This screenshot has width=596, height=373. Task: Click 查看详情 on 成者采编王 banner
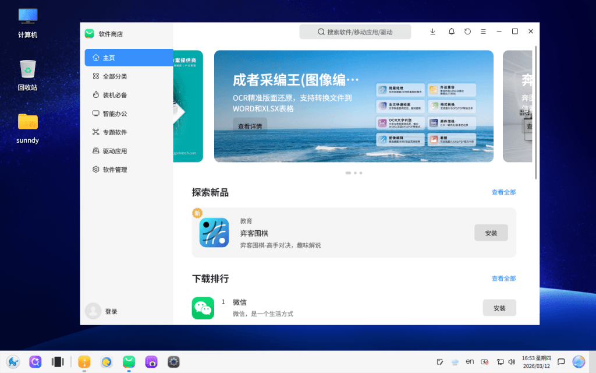(250, 126)
